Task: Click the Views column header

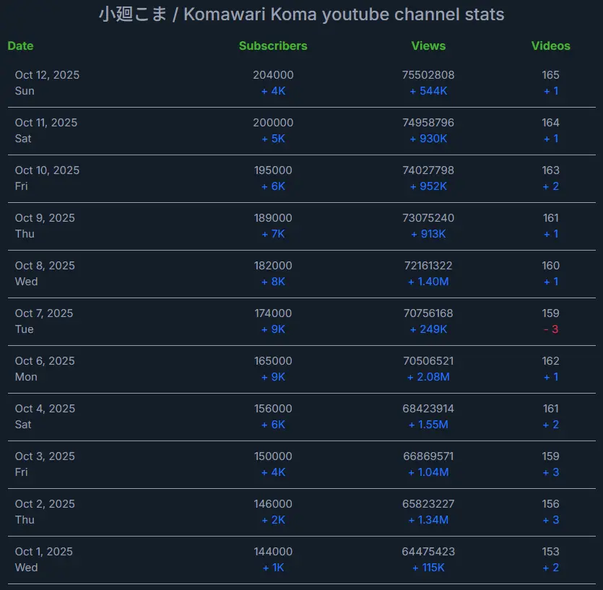Action: 428,45
